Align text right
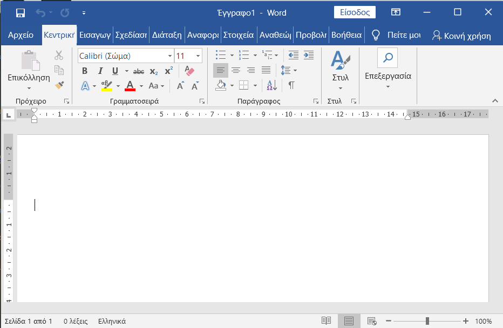The image size is (503, 328). (251, 70)
